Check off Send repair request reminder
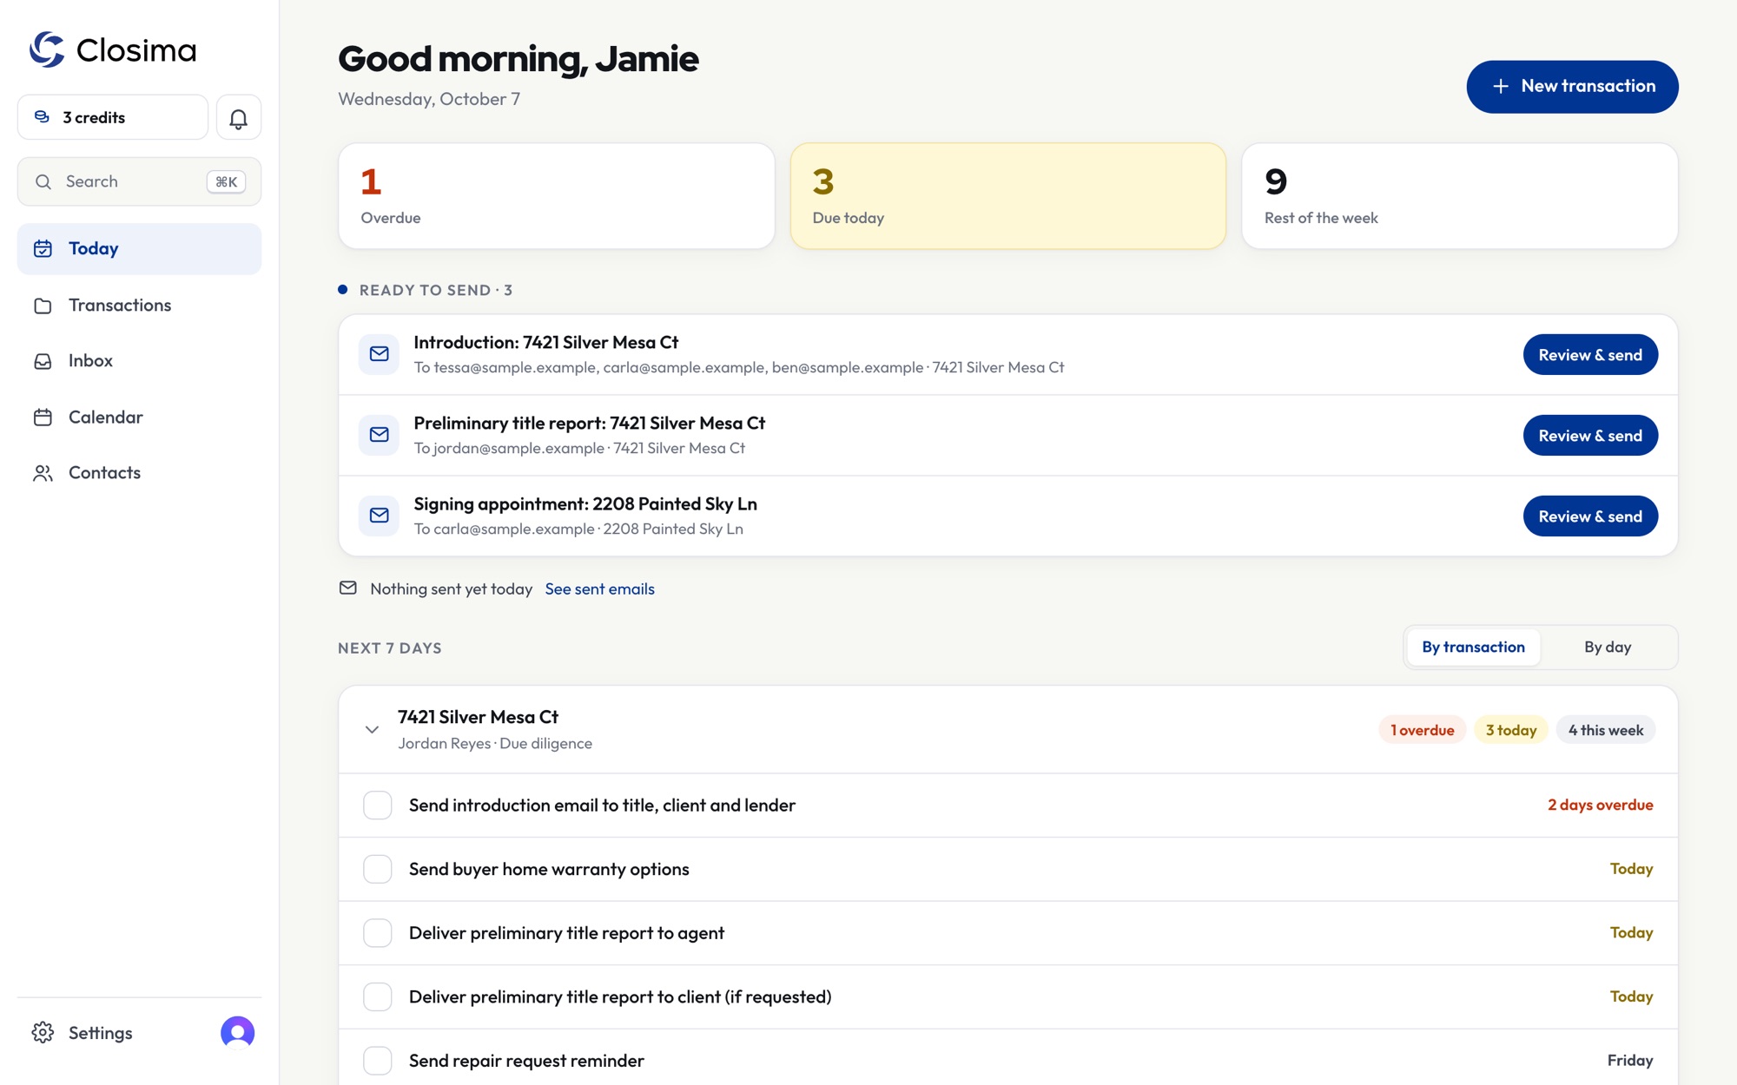Image resolution: width=1737 pixels, height=1085 pixels. pyautogui.click(x=378, y=1061)
